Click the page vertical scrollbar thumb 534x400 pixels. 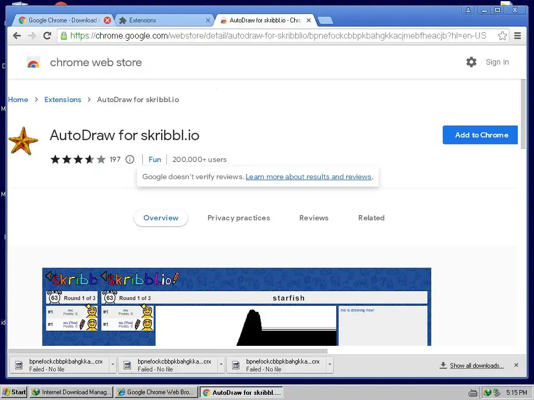[524, 114]
